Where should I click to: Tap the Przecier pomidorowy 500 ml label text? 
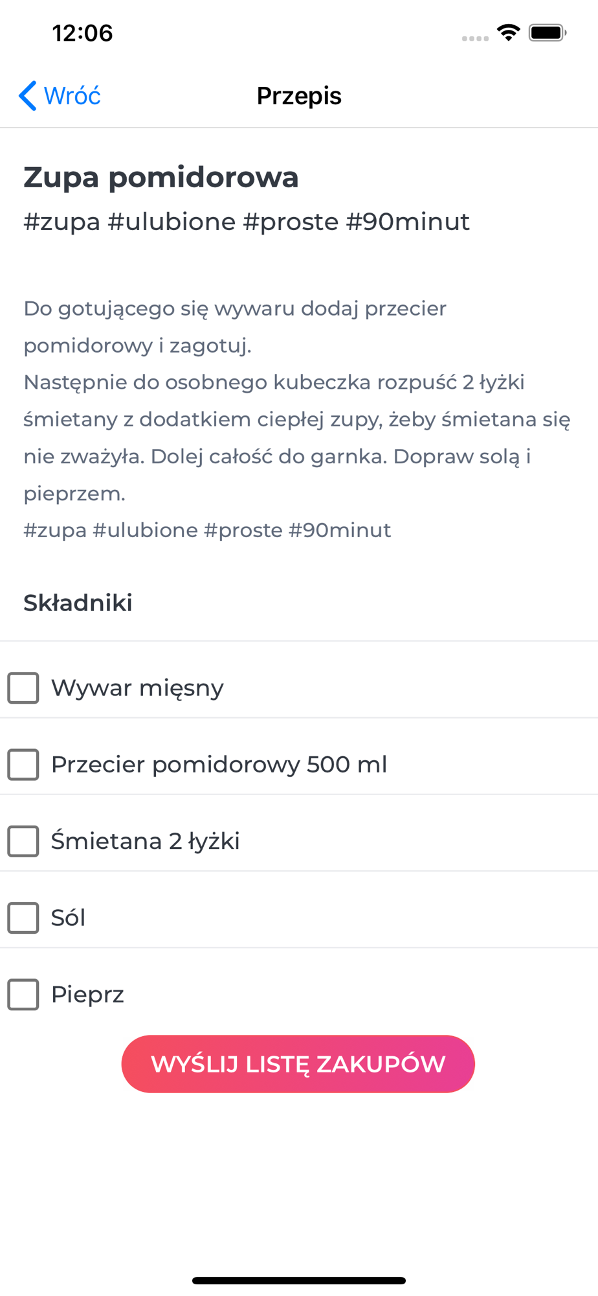click(219, 765)
